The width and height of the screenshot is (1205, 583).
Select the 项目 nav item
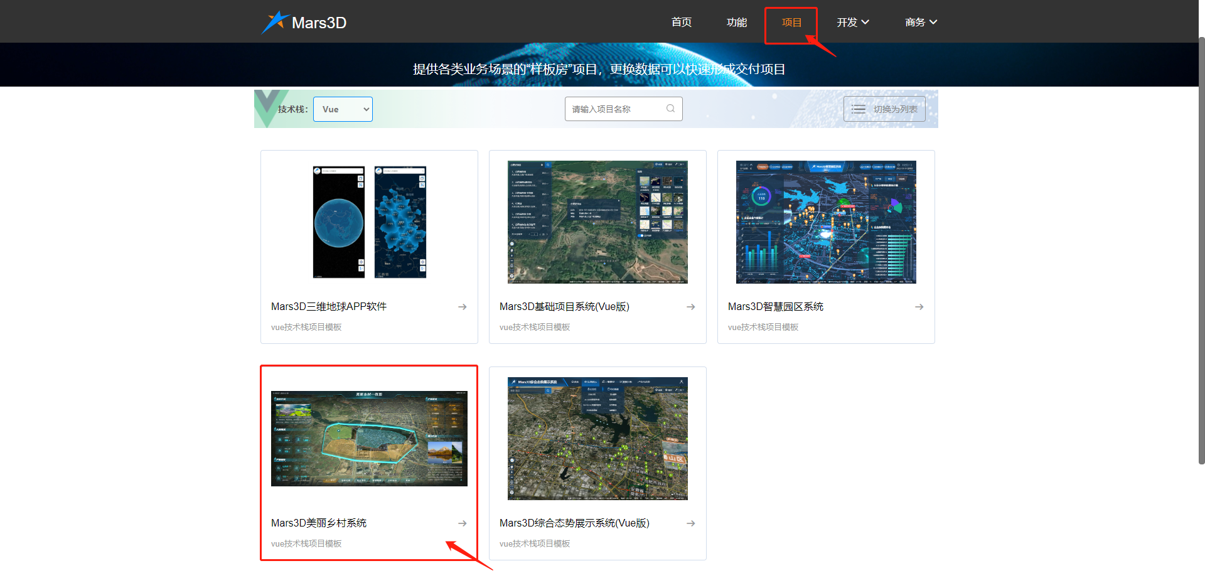[792, 23]
